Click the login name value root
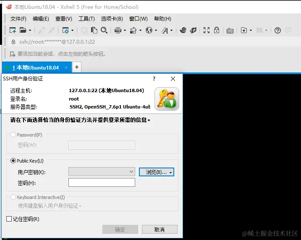 pyautogui.click(x=74, y=99)
